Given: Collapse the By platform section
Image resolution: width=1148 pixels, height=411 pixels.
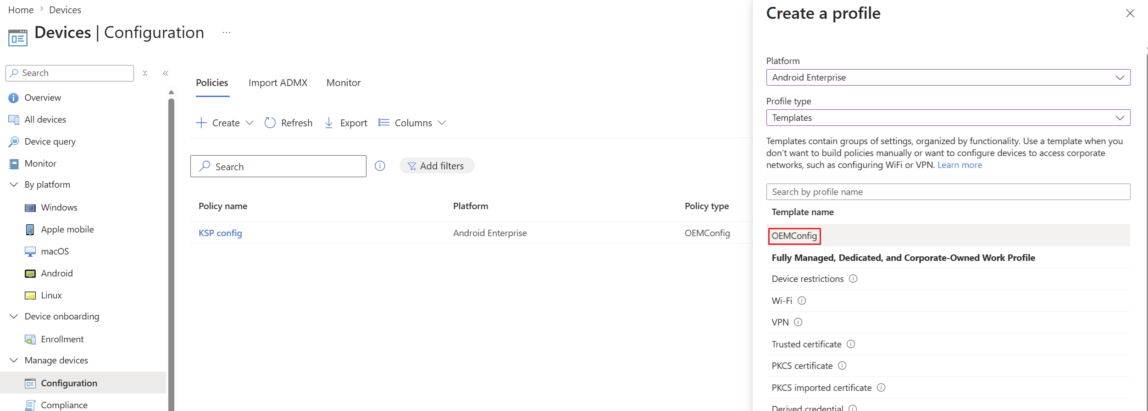Looking at the screenshot, I should [x=14, y=184].
